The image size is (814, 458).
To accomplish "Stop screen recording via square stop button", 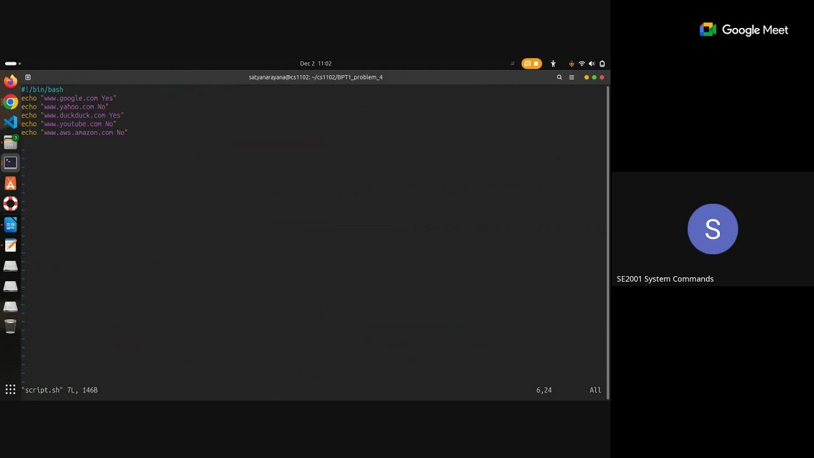I will [536, 64].
